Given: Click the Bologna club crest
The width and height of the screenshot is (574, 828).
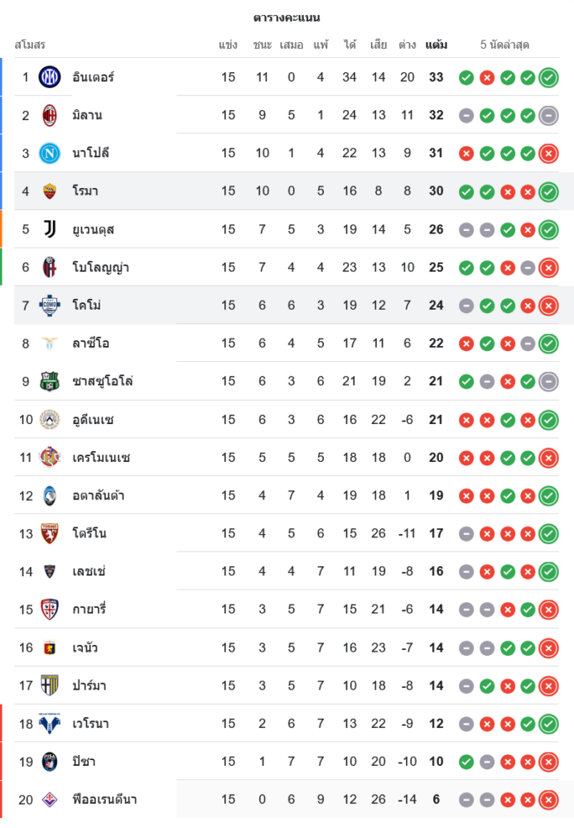Looking at the screenshot, I should click(x=50, y=267).
